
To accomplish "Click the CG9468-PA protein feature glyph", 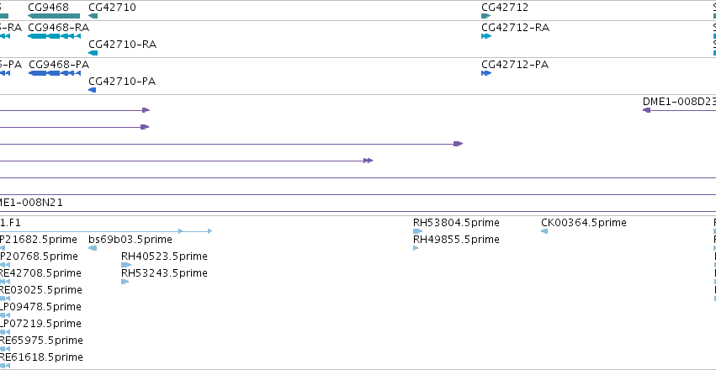I will (x=55, y=73).
